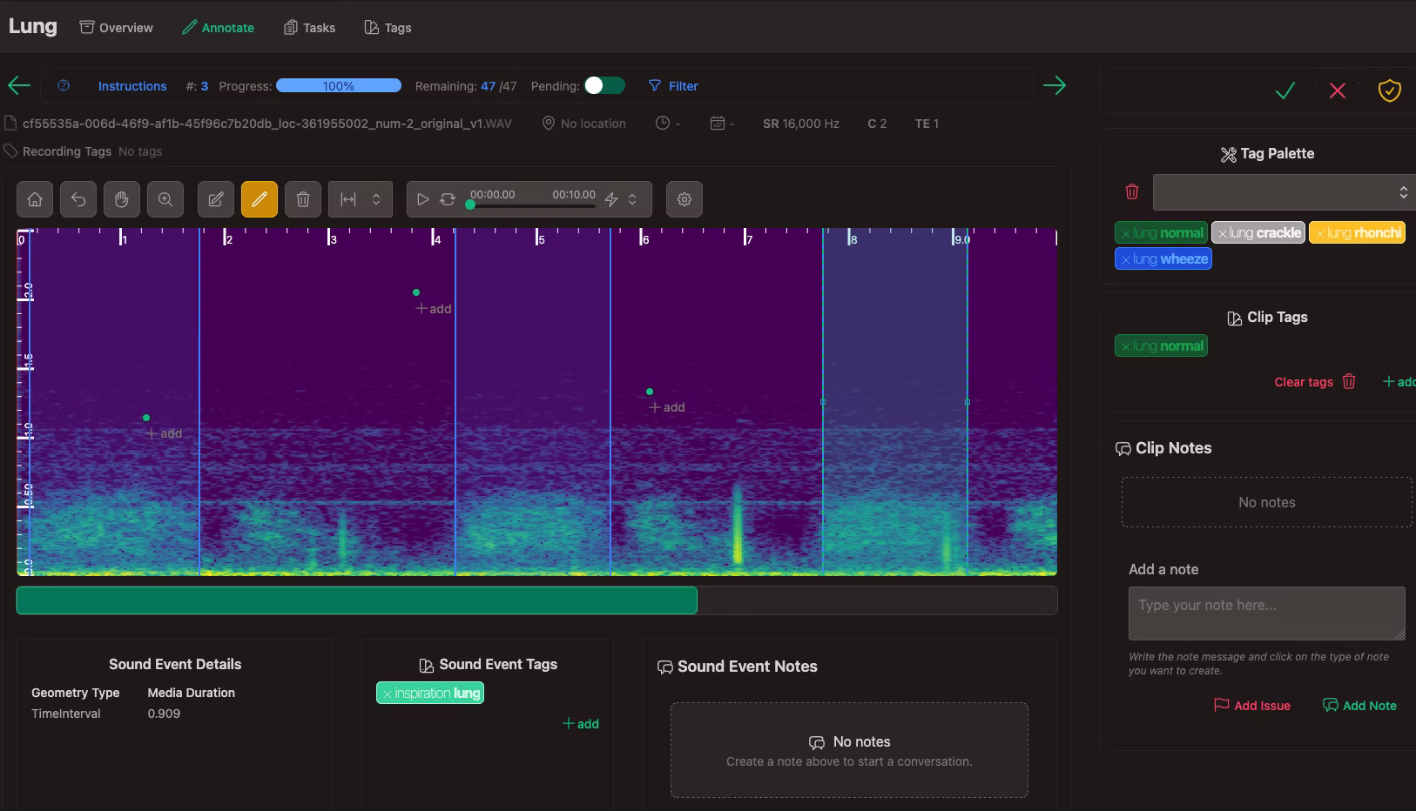Viewport: 1416px width, 811px height.
Task: Click the Add Issue button
Action: (x=1252, y=706)
